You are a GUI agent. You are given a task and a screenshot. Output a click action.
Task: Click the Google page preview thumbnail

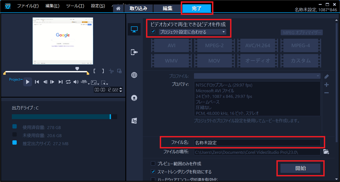63,41
